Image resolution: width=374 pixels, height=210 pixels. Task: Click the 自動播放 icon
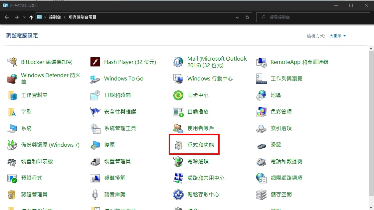point(178,112)
